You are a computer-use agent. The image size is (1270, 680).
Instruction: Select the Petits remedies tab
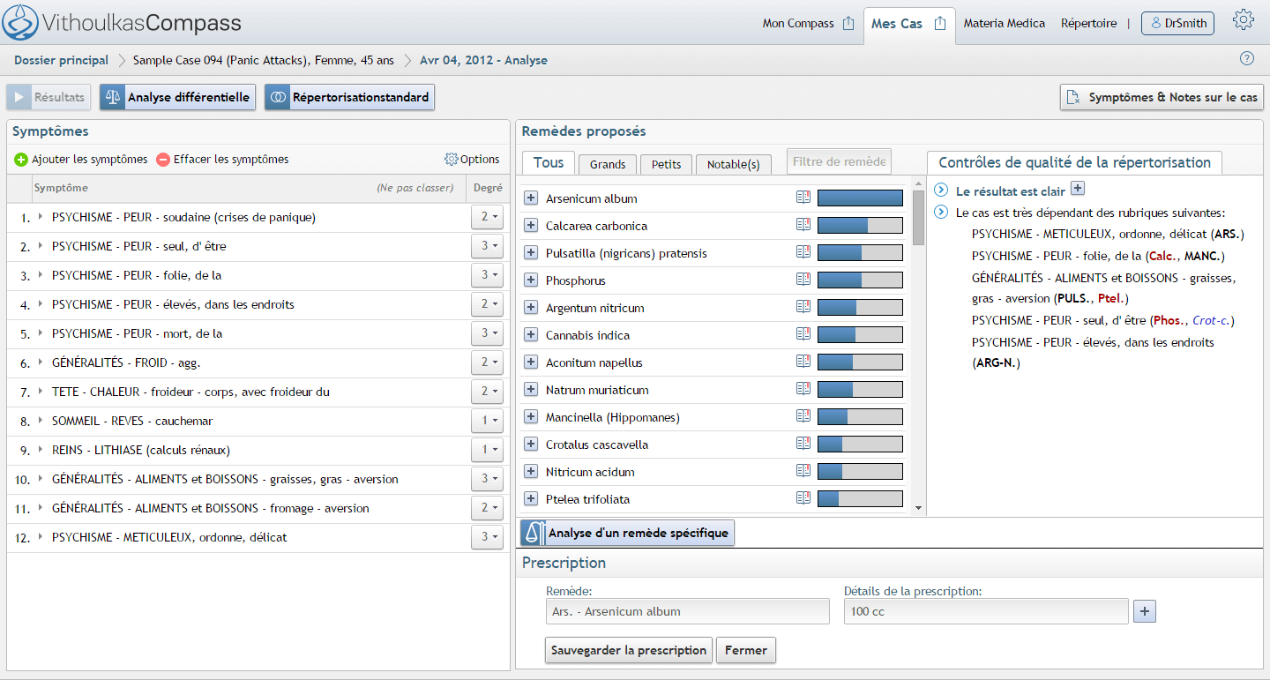[x=667, y=164]
